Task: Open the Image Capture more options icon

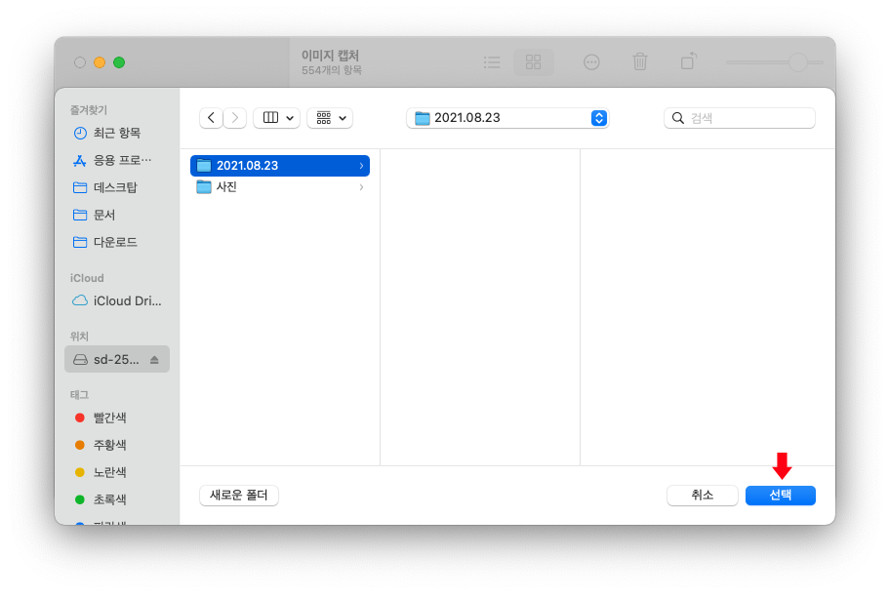Action: point(591,61)
